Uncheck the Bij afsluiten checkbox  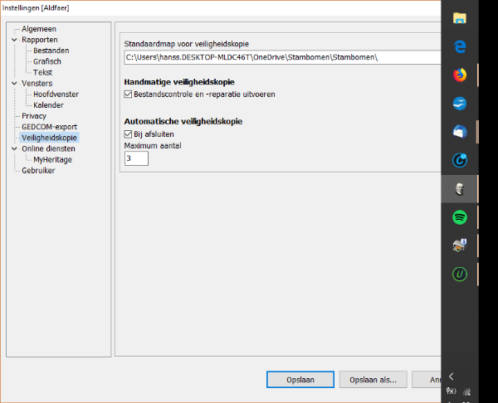[x=128, y=134]
